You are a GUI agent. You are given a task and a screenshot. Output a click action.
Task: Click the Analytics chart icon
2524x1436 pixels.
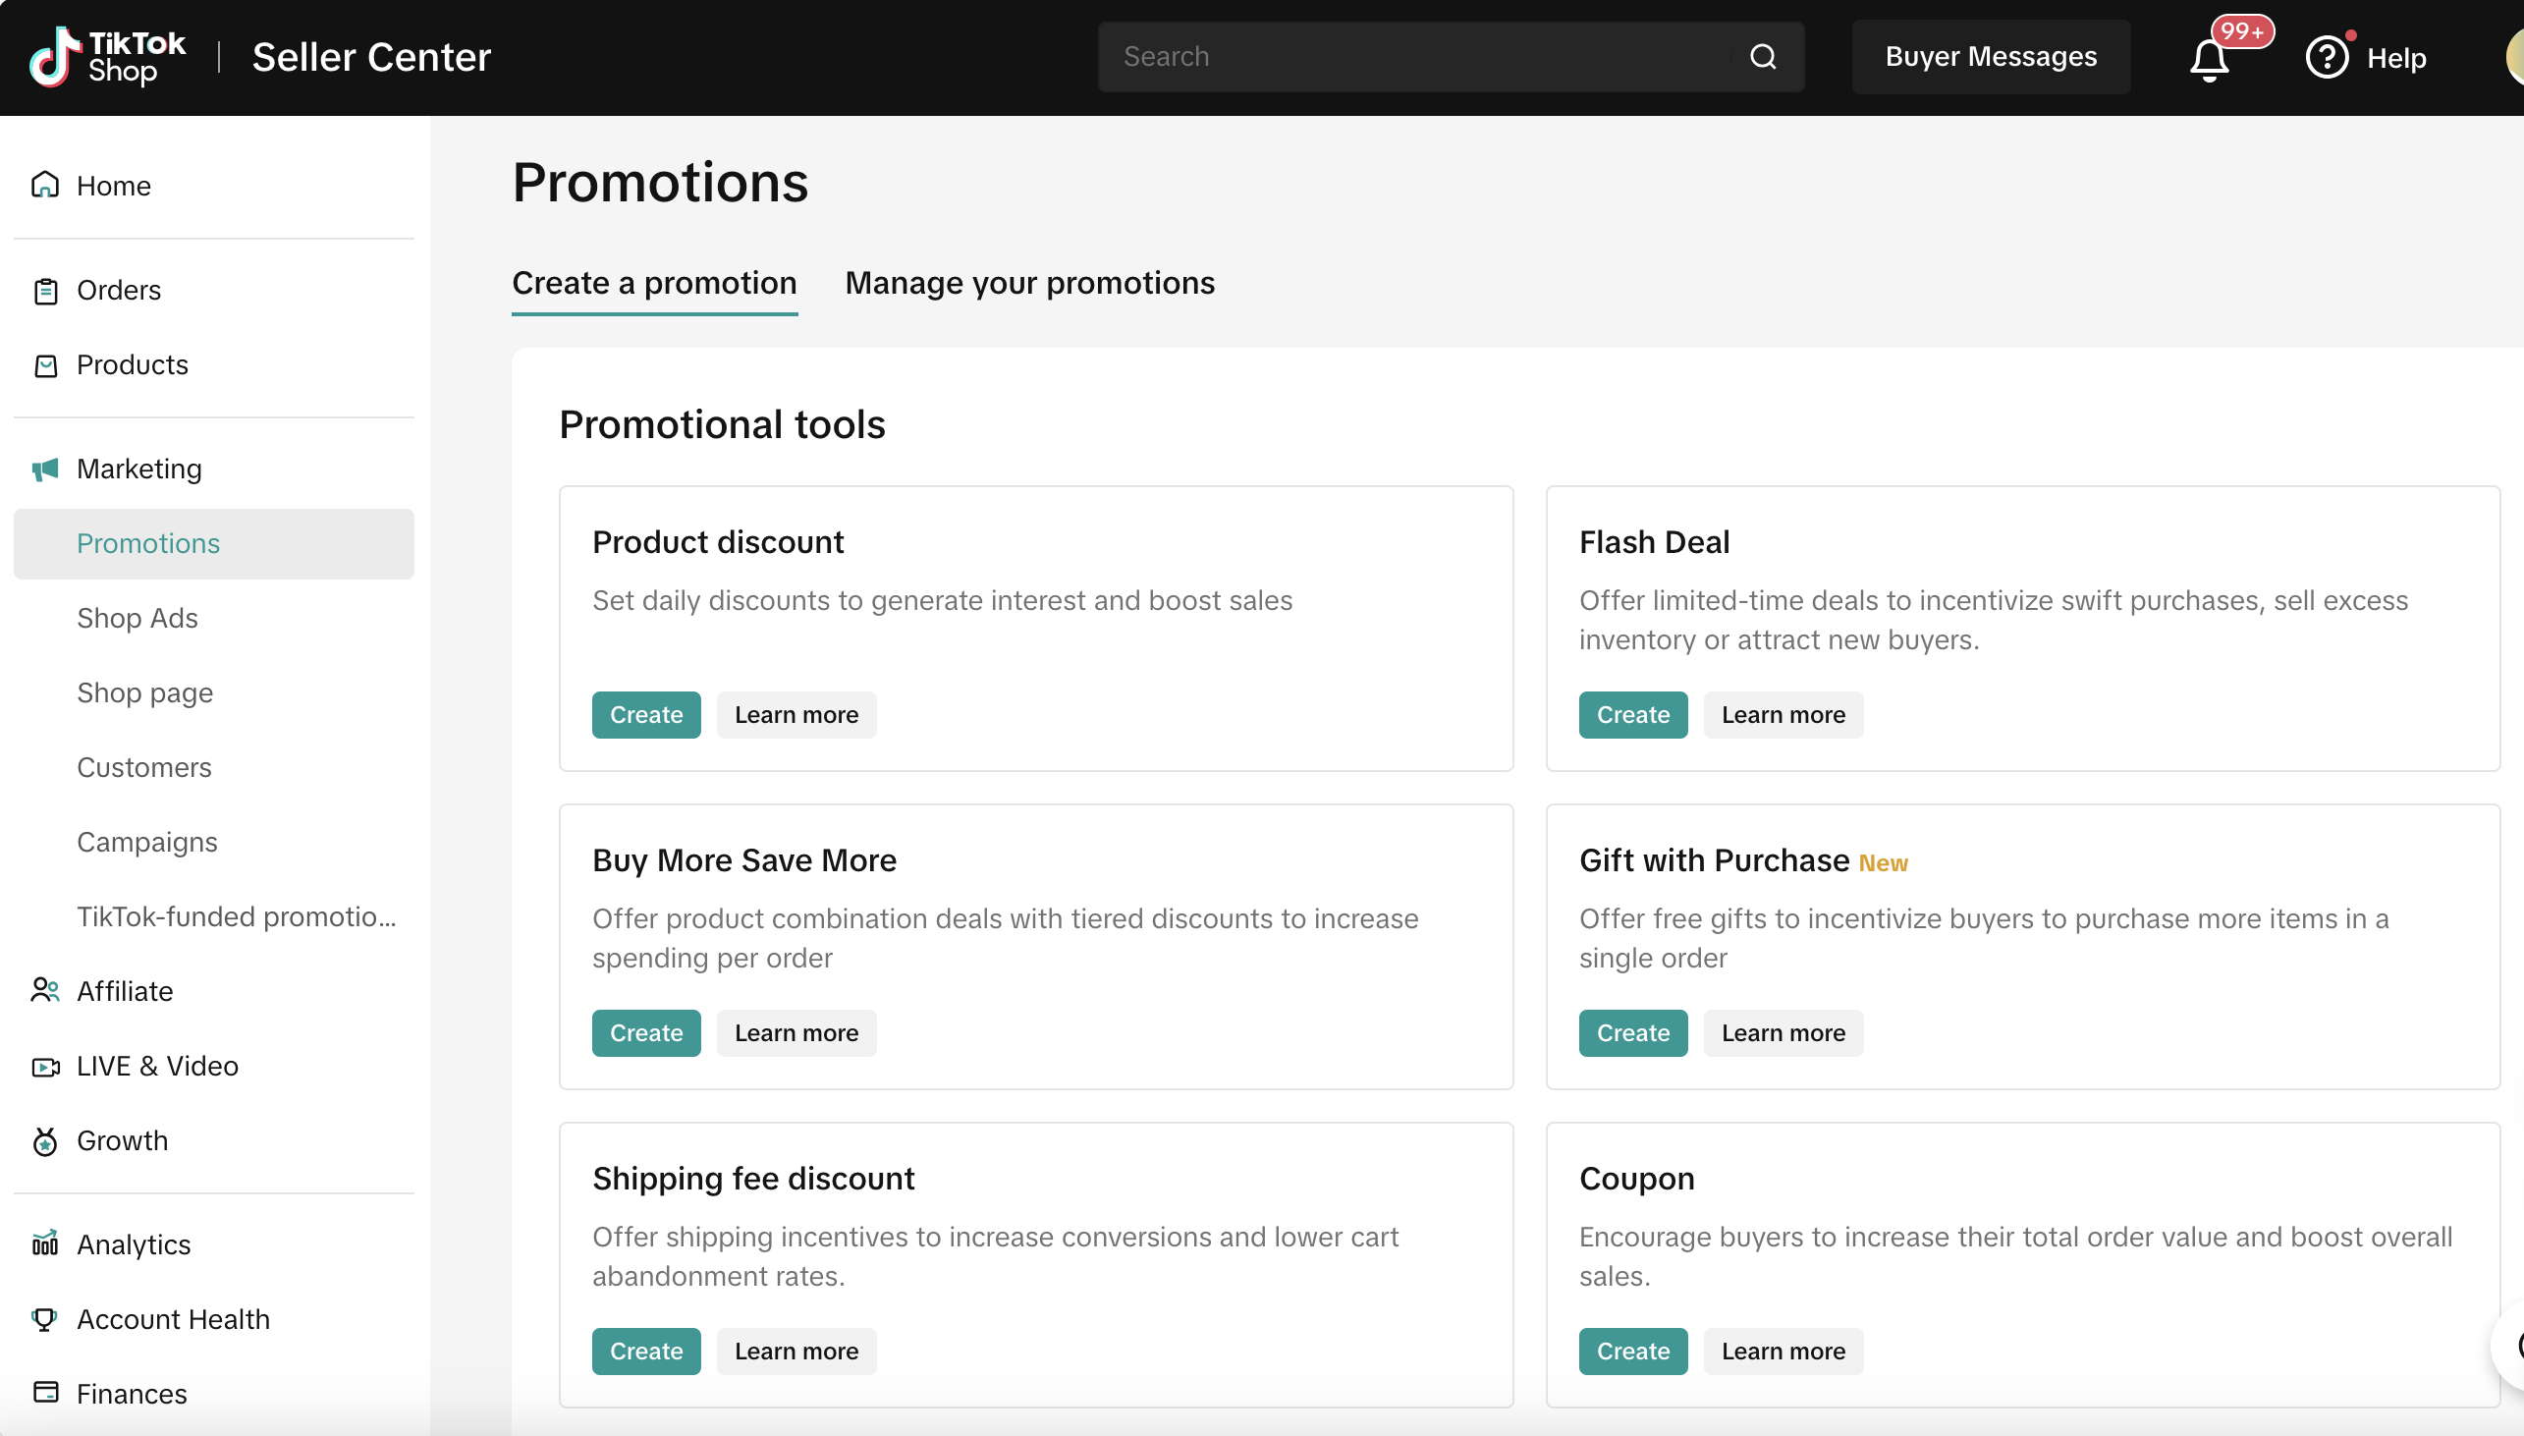(x=45, y=1243)
